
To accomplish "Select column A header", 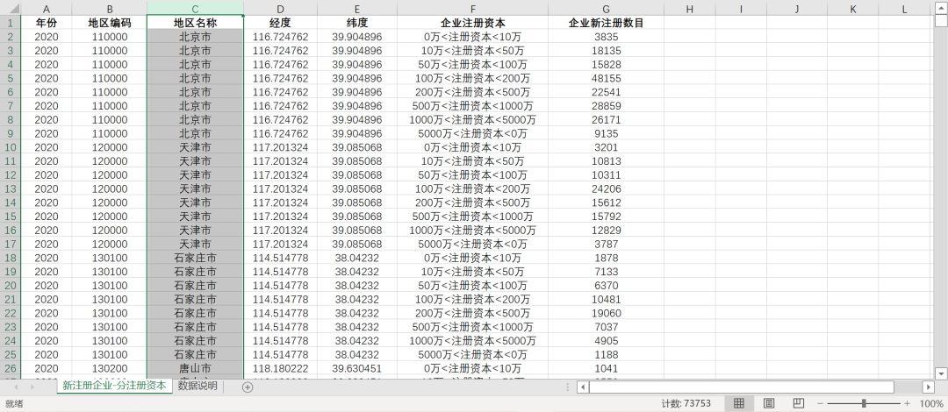I will pyautogui.click(x=47, y=9).
